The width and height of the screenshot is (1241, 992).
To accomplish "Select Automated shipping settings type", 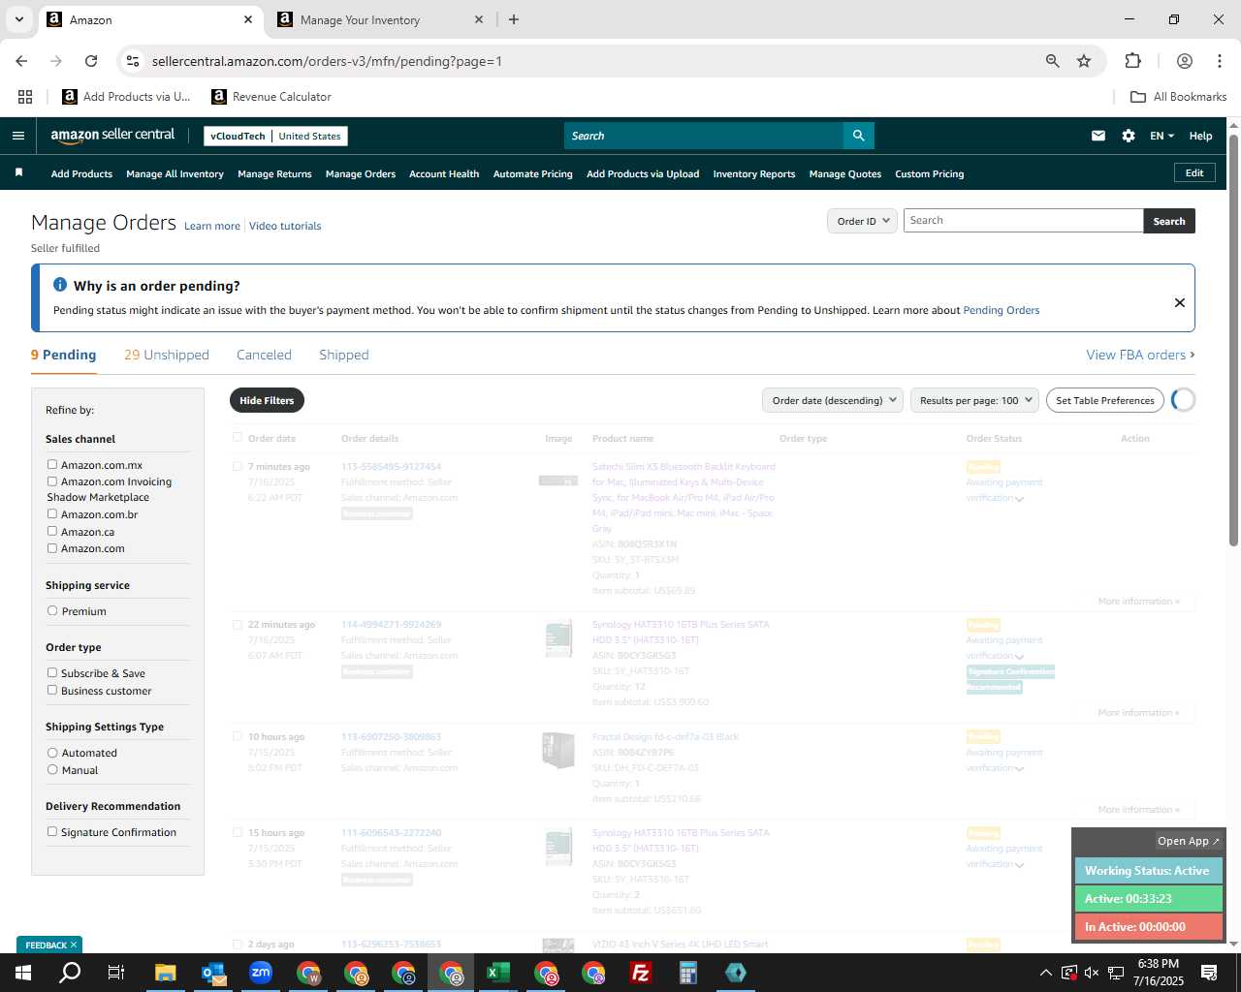I will pos(52,752).
